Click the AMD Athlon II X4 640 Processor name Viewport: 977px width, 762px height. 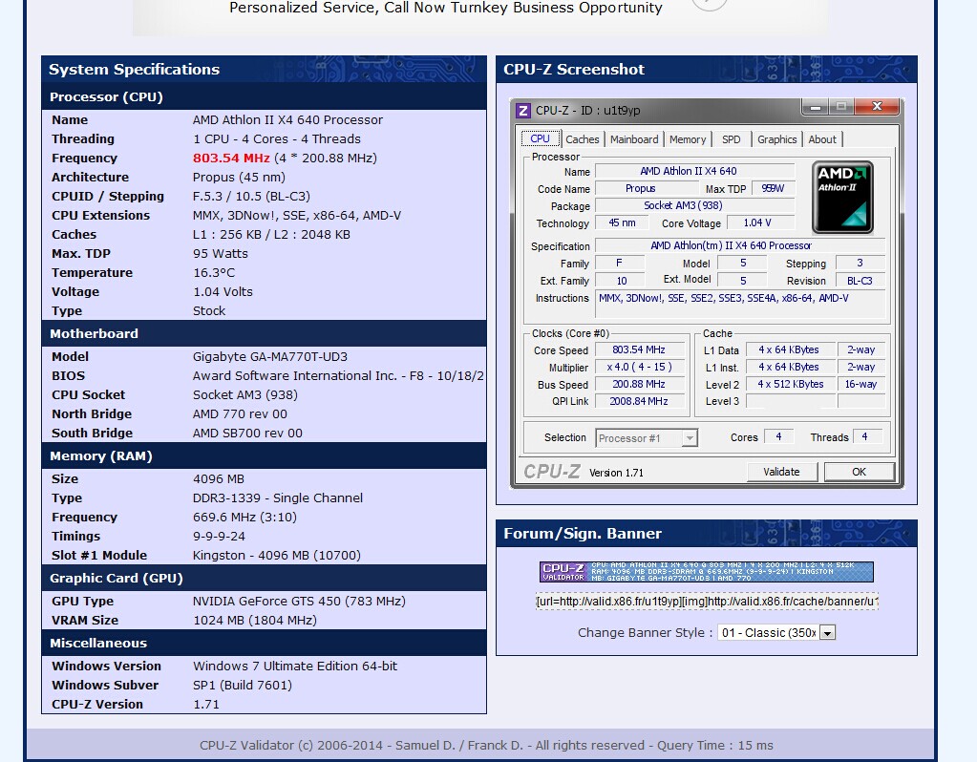coord(287,120)
